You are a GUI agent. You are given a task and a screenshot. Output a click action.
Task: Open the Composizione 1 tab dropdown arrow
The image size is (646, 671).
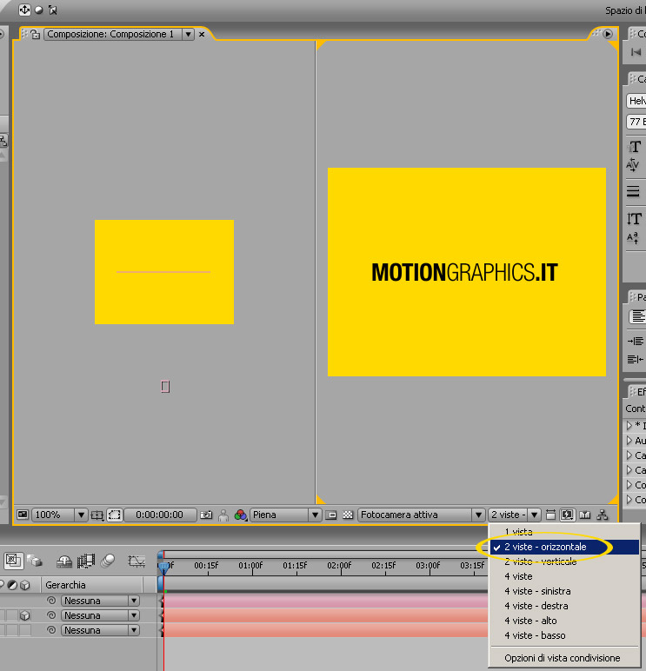click(188, 34)
